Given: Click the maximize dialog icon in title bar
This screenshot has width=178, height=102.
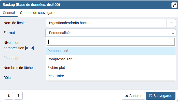Looking at the screenshot, I should 174,5.
